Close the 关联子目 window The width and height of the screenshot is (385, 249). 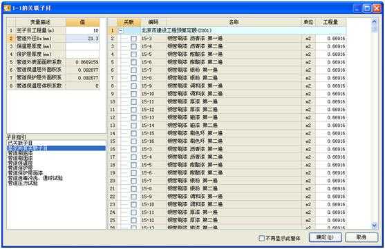pos(377,8)
